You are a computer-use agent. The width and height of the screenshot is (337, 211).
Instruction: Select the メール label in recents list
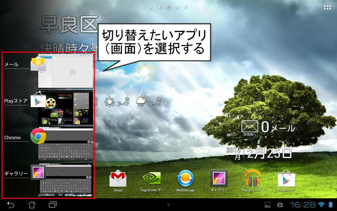[x=12, y=65]
